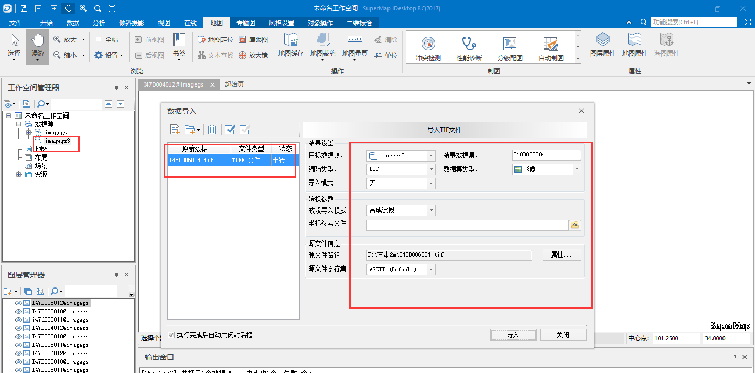Screen dimensions: 755x373
Task: Click the browse folder icon for 坐标参考文件
Action: [x=575, y=225]
